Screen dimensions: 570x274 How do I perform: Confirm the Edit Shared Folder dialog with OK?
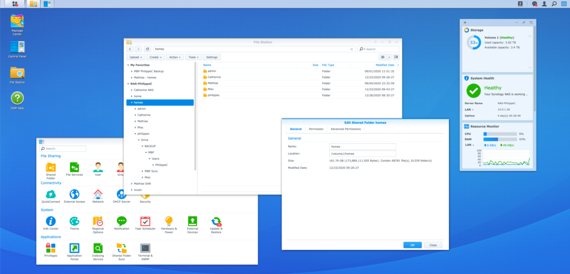[x=412, y=245]
